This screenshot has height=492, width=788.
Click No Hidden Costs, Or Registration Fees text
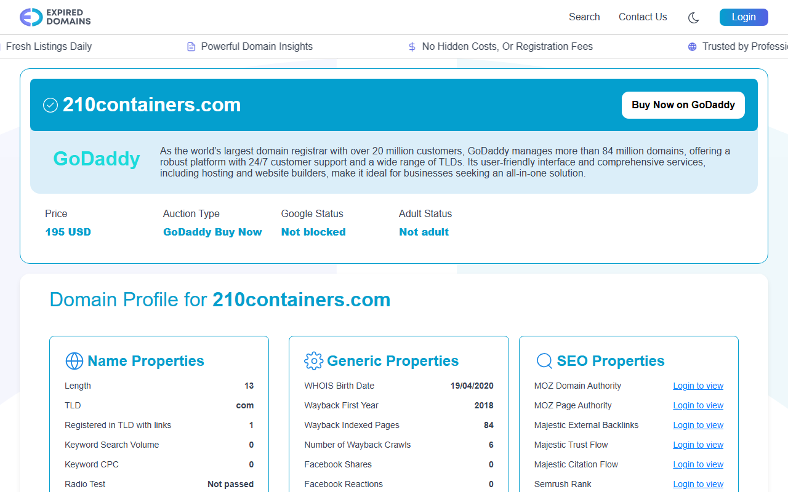507,47
